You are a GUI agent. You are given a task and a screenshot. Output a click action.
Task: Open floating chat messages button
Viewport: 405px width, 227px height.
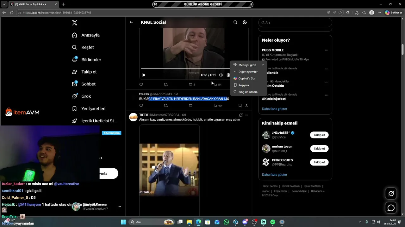[391, 208]
